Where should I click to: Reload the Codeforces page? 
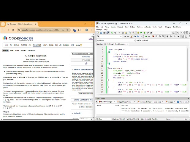click(13, 30)
